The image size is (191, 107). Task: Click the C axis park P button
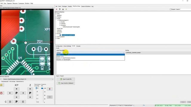pyautogui.click(x=16, y=102)
